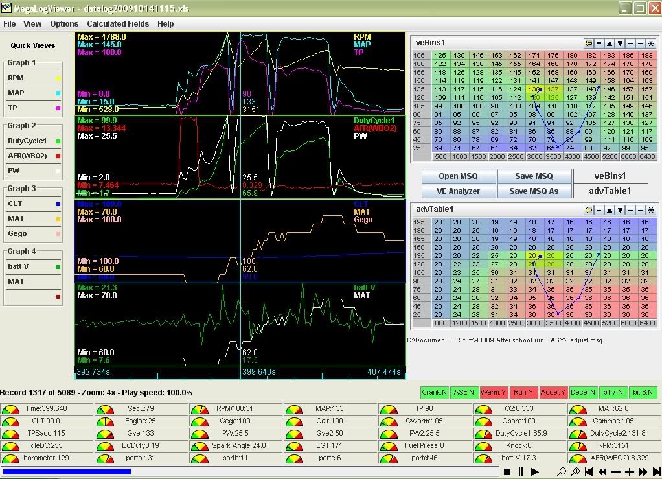Stop log playback with the square icon

click(508, 472)
